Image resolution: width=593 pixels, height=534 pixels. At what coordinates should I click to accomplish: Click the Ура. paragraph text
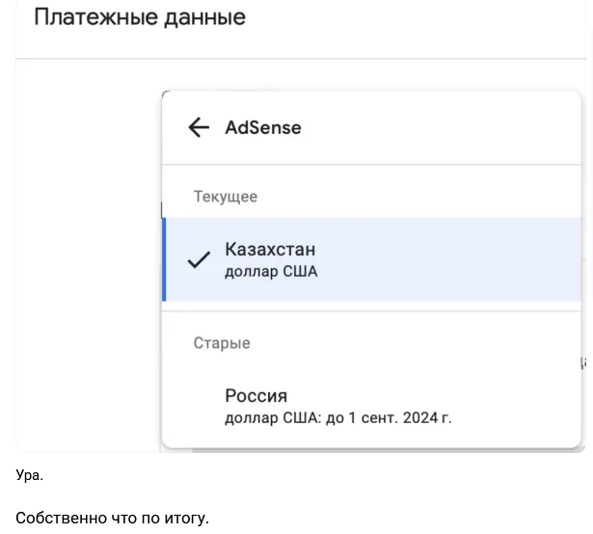click(x=30, y=475)
